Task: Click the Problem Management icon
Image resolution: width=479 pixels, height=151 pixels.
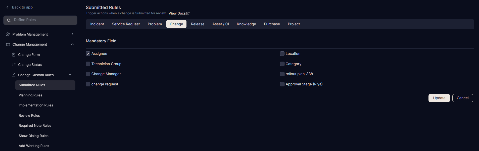Action: tap(8, 34)
